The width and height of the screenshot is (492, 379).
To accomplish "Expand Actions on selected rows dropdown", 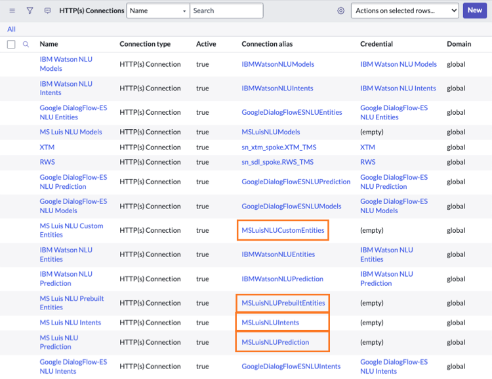I will coord(405,10).
